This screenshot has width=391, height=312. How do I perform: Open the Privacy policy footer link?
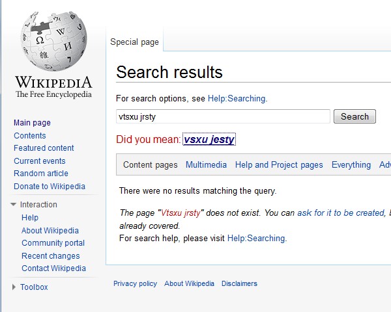point(135,283)
